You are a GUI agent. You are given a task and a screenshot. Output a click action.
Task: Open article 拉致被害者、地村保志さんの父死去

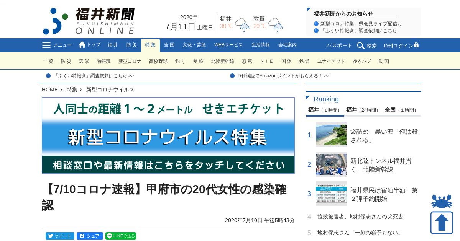[x=360, y=217]
